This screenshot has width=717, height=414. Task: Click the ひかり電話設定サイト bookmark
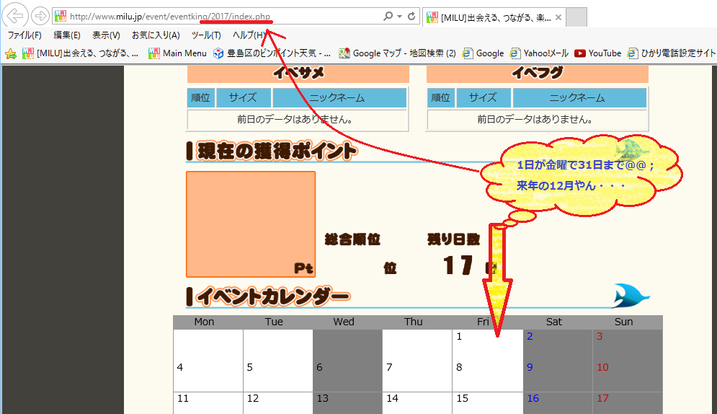click(x=672, y=53)
